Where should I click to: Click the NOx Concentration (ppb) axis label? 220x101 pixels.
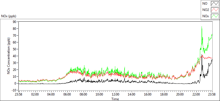[x=9, y=56]
